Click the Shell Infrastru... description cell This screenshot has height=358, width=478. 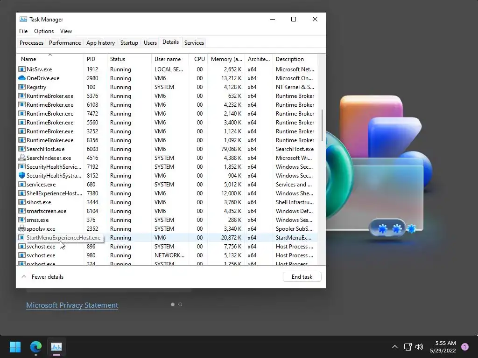(x=295, y=202)
